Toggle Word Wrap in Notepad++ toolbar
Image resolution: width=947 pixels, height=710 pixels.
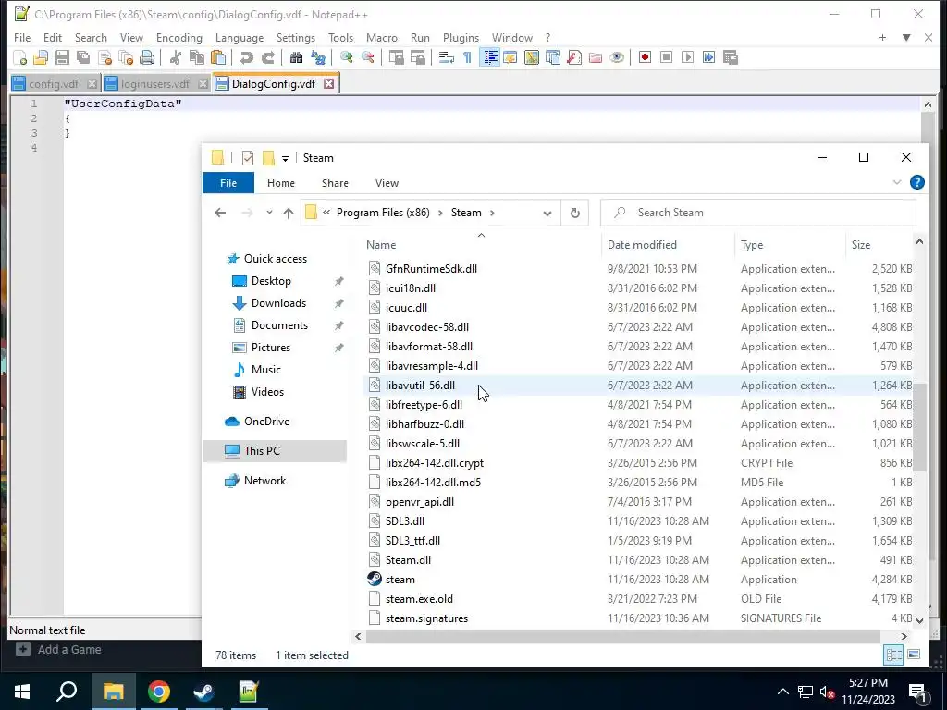click(447, 57)
